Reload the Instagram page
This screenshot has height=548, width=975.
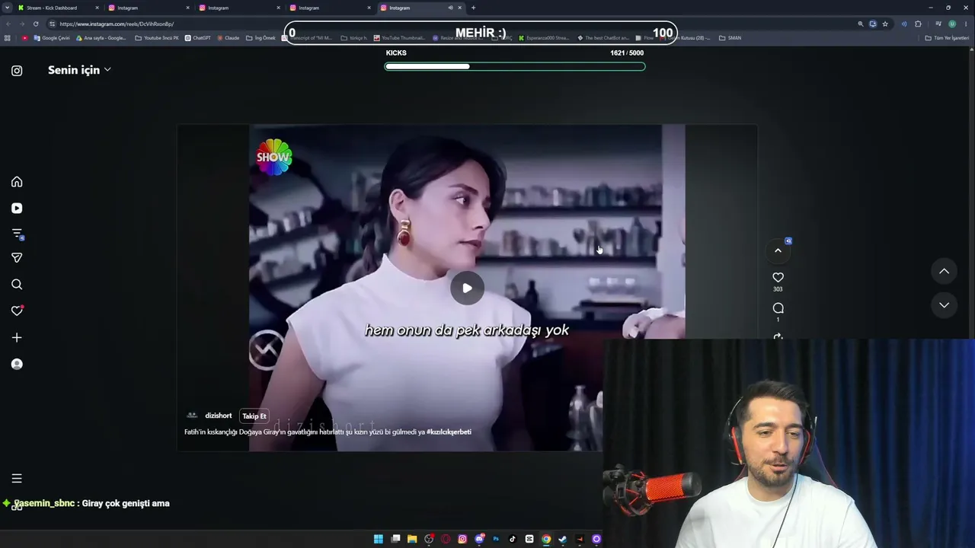[35, 24]
